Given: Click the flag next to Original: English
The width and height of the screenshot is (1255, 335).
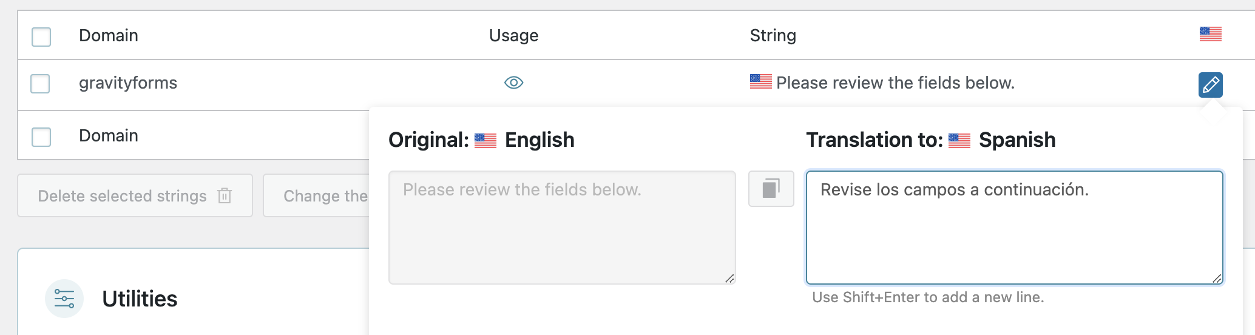Looking at the screenshot, I should click(485, 141).
